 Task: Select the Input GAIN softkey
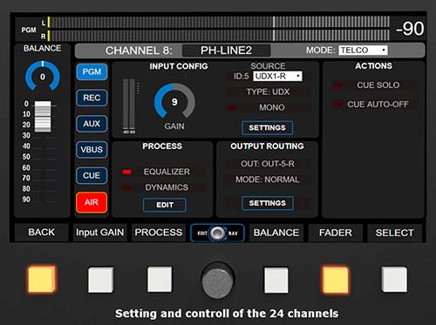coord(100,233)
